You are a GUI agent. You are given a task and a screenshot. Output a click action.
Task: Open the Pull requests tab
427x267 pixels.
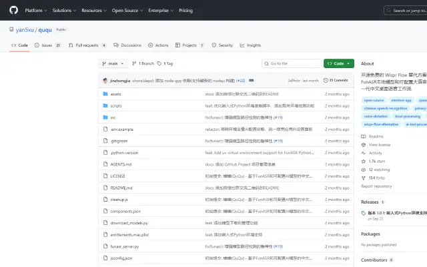pyautogui.click(x=87, y=45)
